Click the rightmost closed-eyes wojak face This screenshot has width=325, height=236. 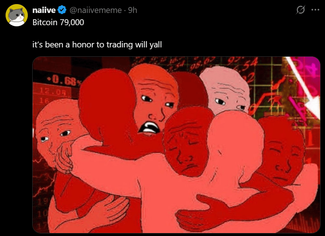tap(283, 157)
